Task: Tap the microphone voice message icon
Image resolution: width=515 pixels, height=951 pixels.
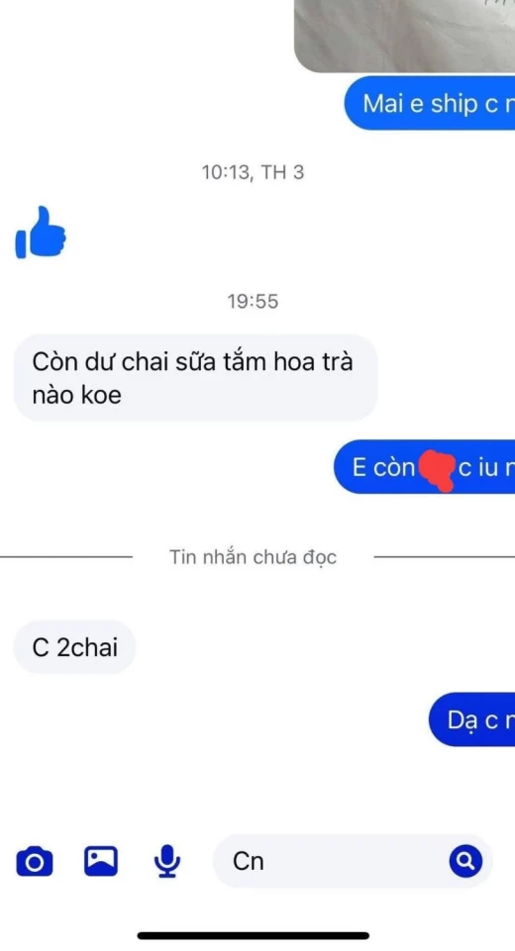Action: (x=167, y=861)
